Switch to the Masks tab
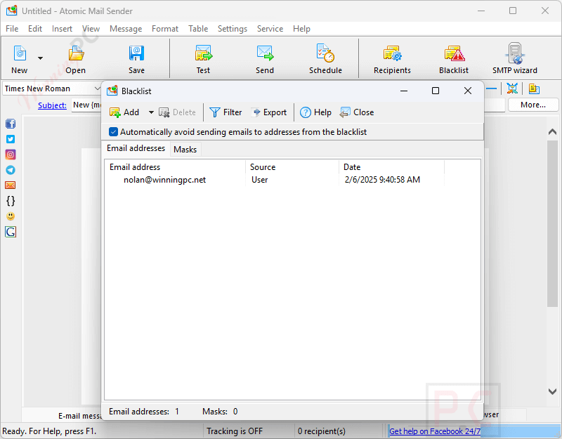This screenshot has width=562, height=439. coord(185,150)
